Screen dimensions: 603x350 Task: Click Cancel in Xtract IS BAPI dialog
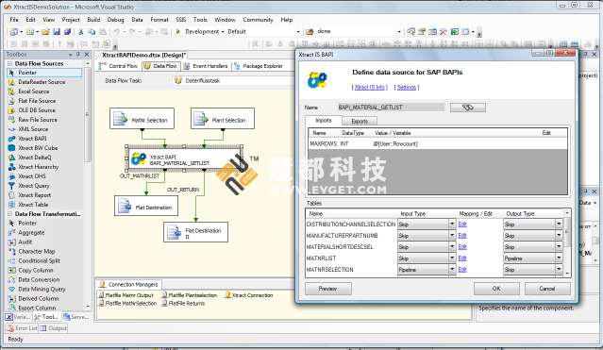coord(547,289)
